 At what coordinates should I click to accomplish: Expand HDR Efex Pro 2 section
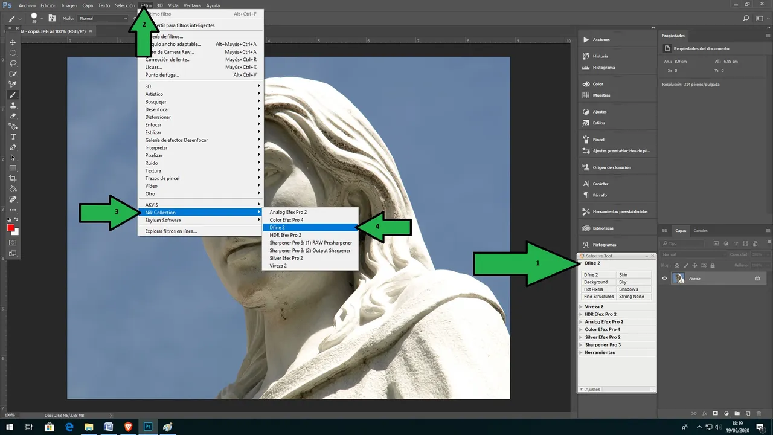pos(581,314)
